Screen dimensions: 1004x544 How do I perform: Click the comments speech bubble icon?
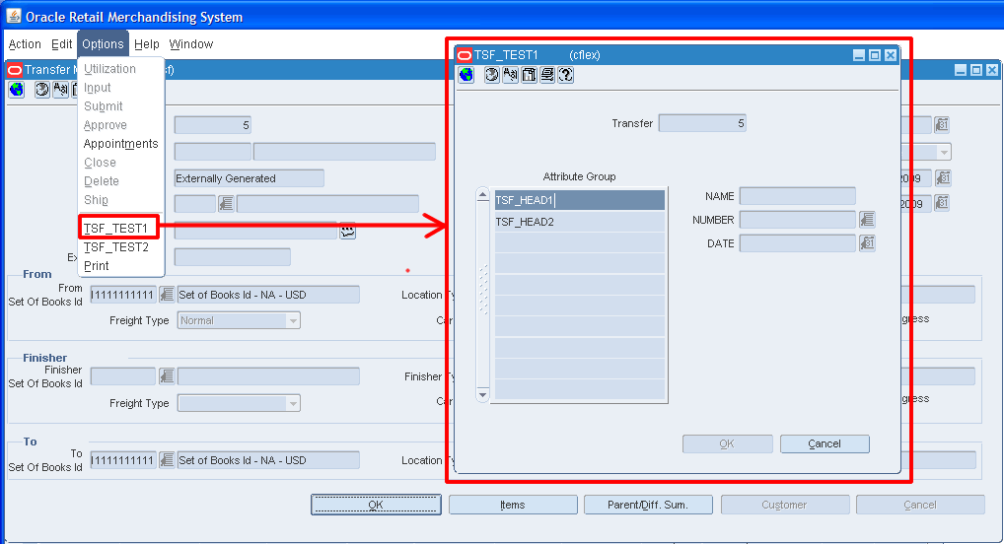pos(348,231)
